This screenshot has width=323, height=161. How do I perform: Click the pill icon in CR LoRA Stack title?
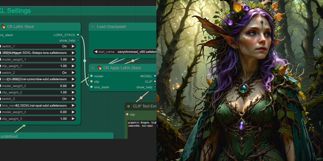pos(3,26)
